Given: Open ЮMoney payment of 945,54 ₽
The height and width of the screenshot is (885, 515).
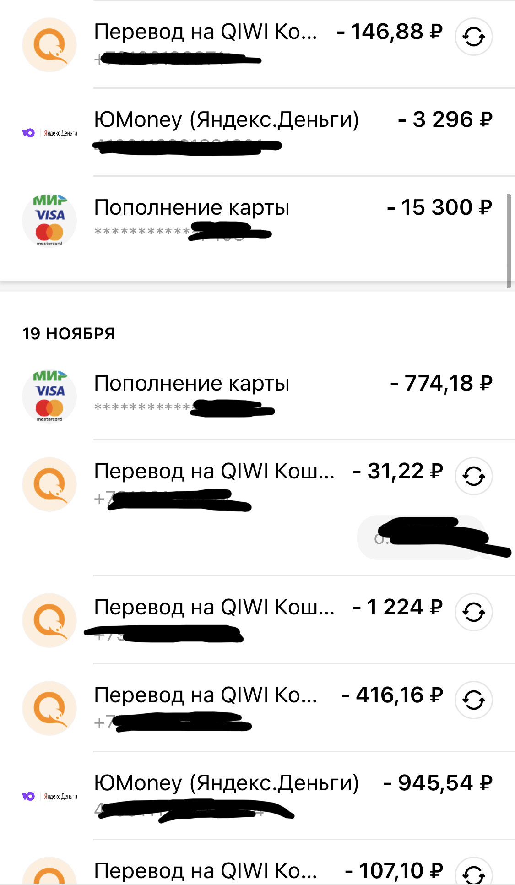Looking at the screenshot, I should point(226,783).
